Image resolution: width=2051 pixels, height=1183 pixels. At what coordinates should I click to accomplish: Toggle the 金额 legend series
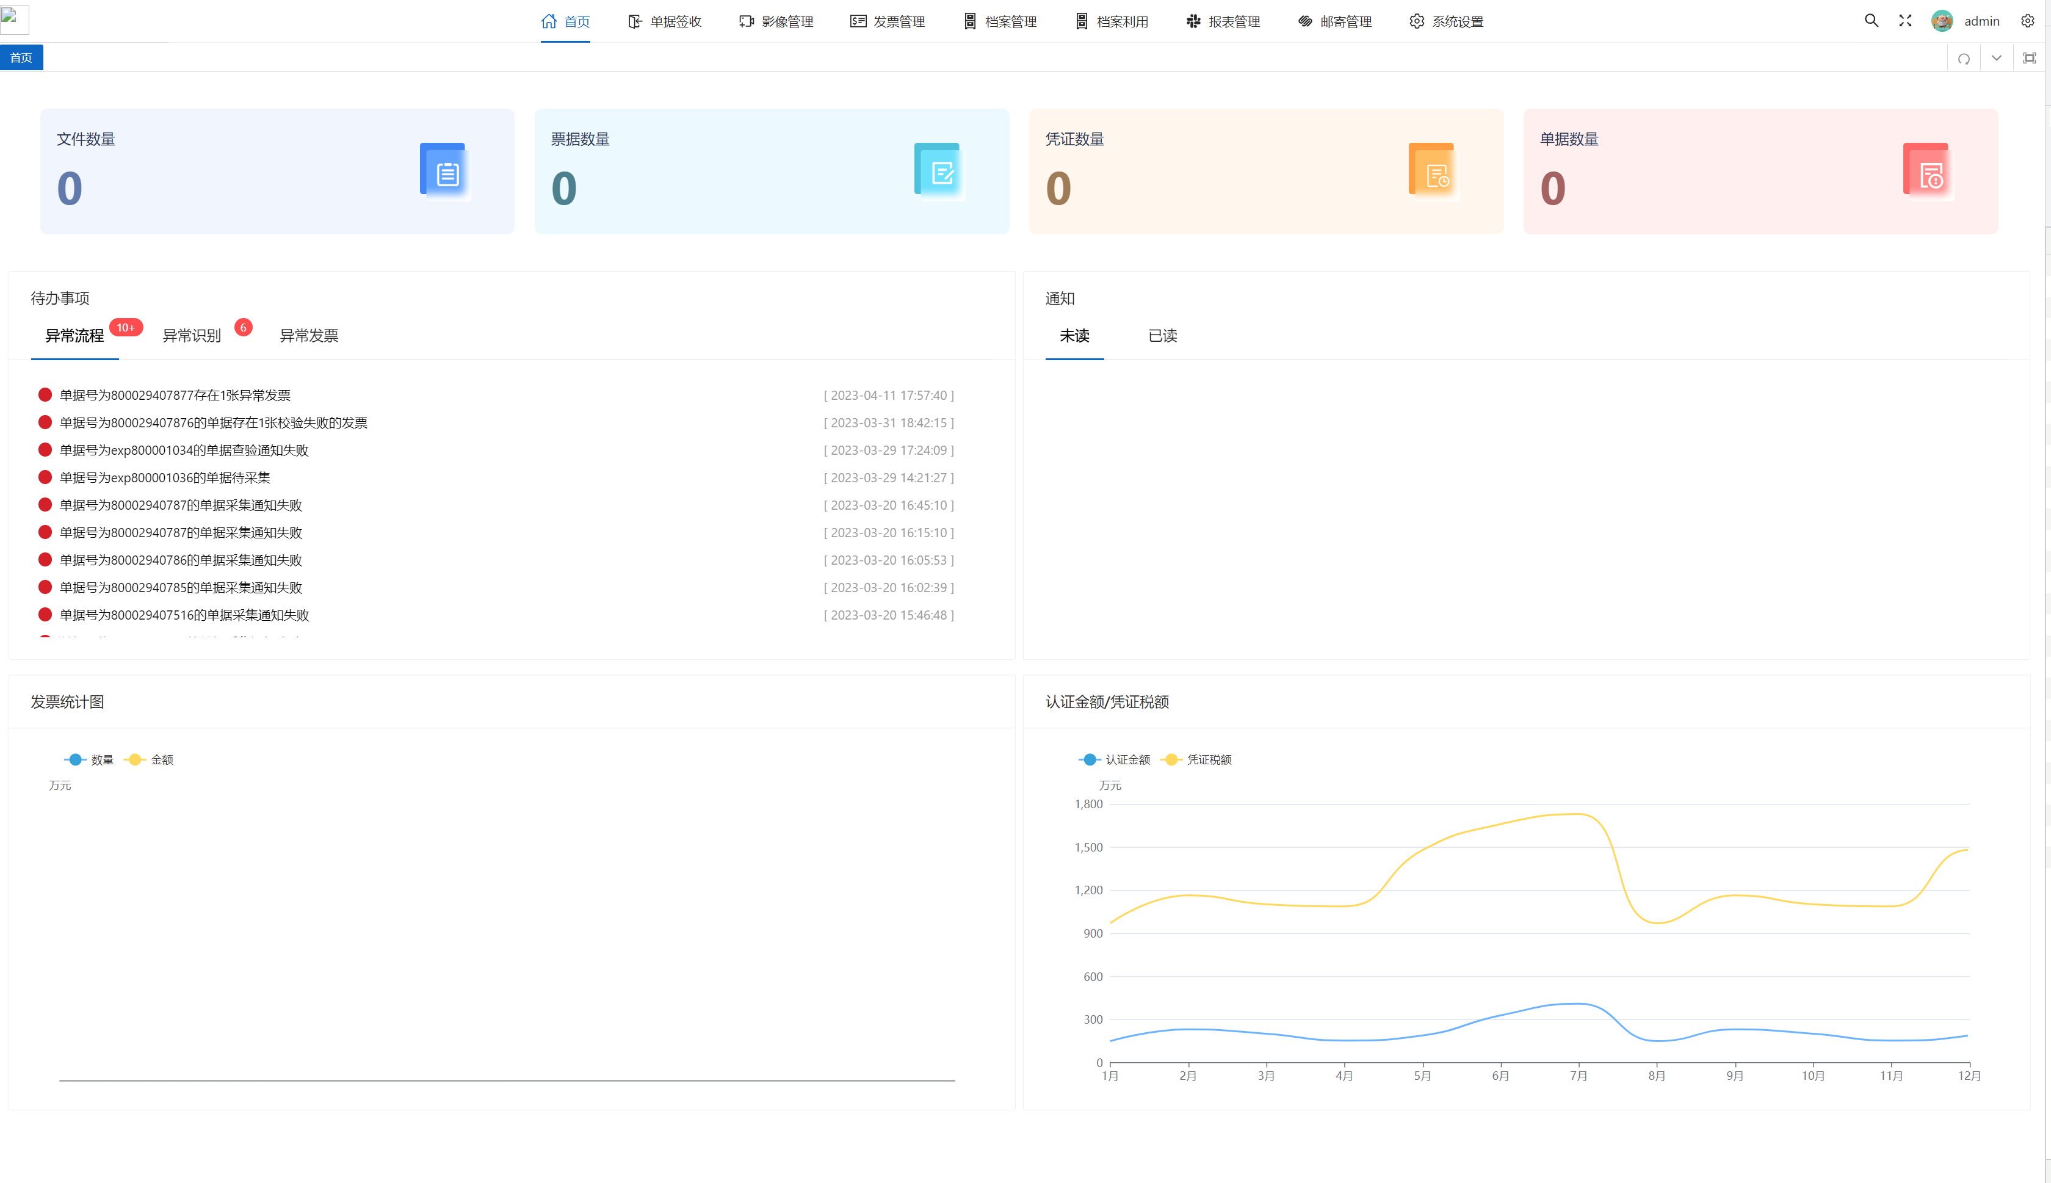pyautogui.click(x=149, y=760)
